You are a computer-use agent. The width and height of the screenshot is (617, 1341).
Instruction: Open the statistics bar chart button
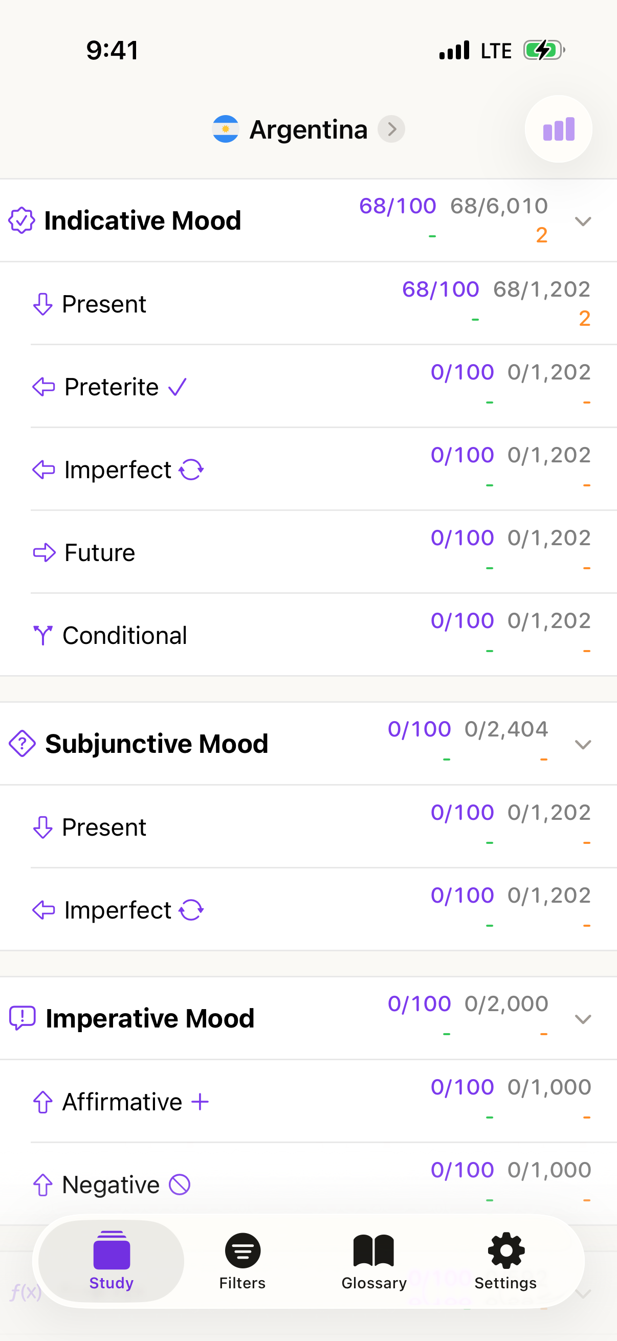(x=558, y=129)
